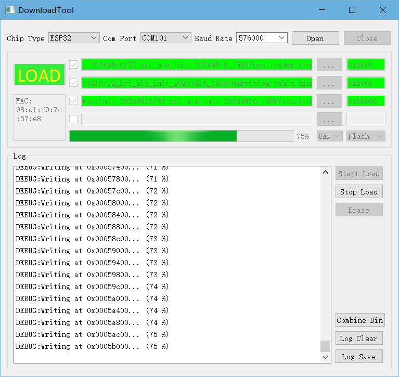Browse for the ssc.bin file

(x=329, y=101)
